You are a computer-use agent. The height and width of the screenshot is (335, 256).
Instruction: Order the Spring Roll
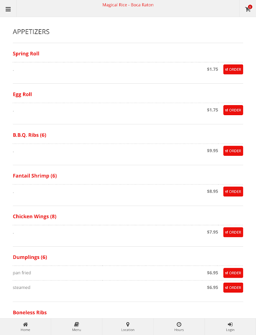(x=233, y=70)
